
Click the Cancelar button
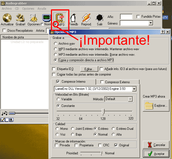point(156,145)
